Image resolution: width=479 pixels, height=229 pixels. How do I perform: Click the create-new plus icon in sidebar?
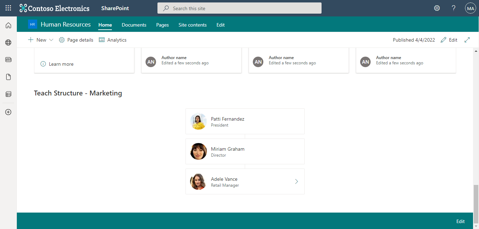pyautogui.click(x=8, y=112)
